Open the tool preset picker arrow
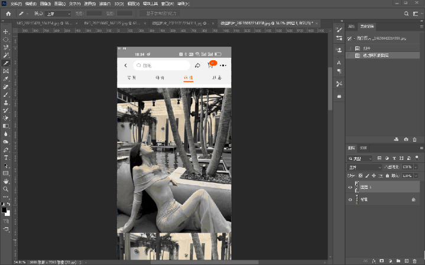The height and width of the screenshot is (265, 425). (x=27, y=14)
